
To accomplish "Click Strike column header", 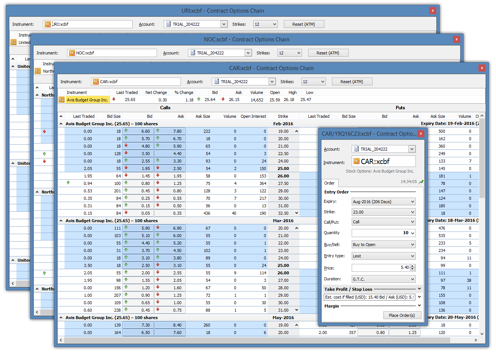I will coord(283,116).
